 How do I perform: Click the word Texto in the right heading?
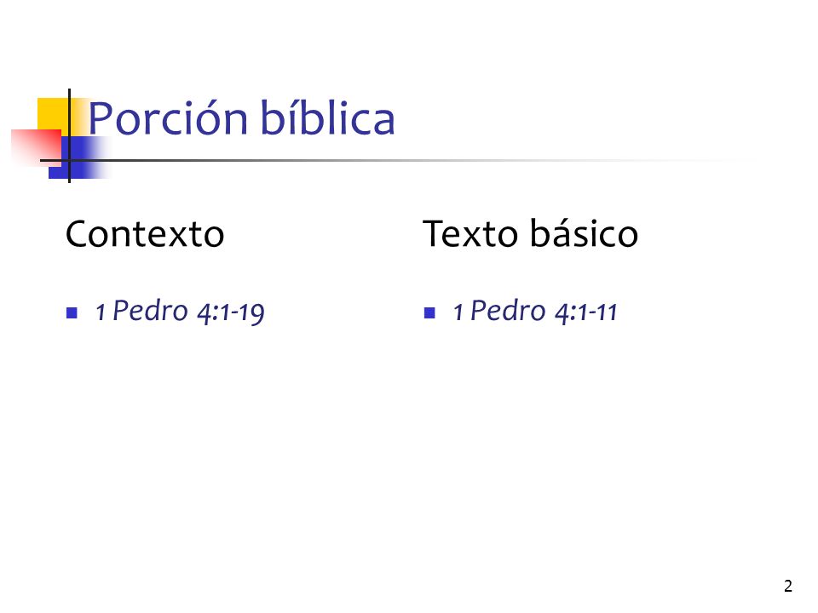(x=470, y=234)
